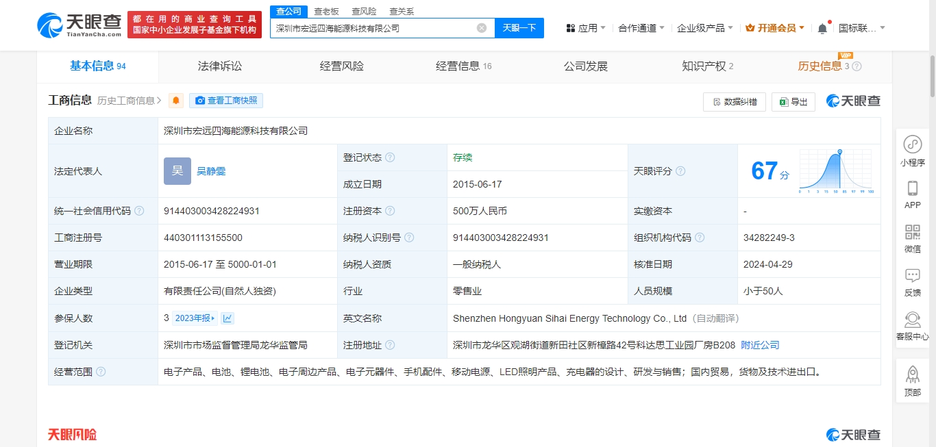Show the 微信 QR code from sidebar
The image size is (936, 447).
pos(913,238)
